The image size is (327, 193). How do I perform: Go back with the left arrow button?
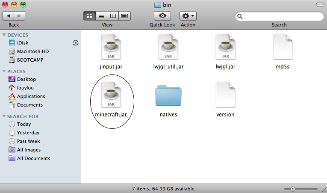tap(9, 16)
